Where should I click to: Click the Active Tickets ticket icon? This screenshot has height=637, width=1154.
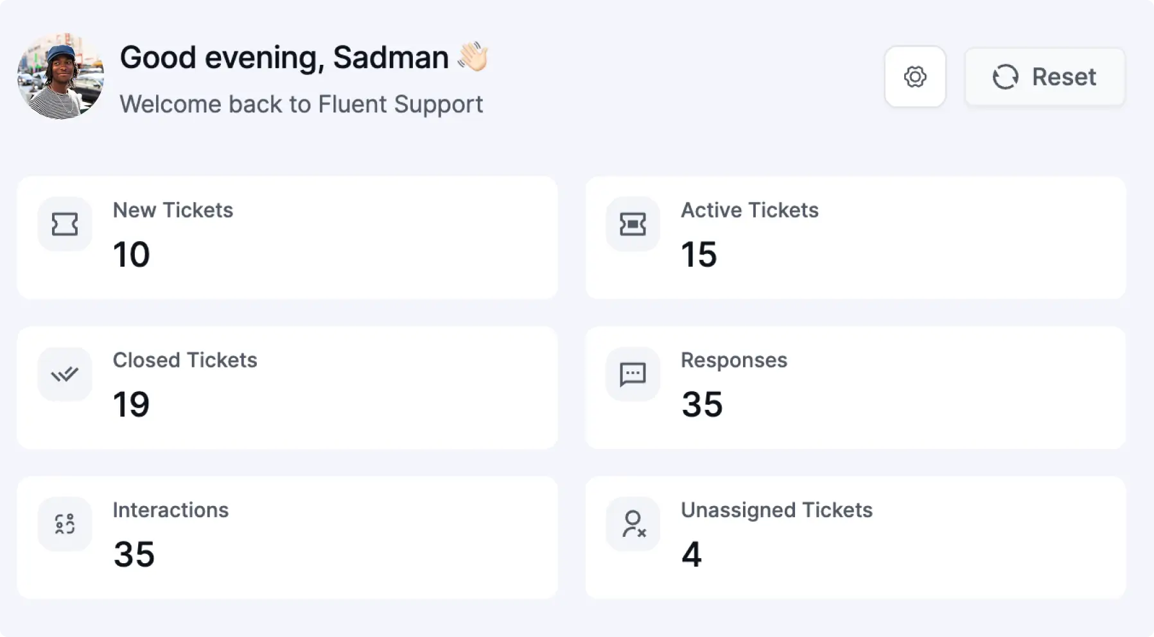(x=632, y=224)
